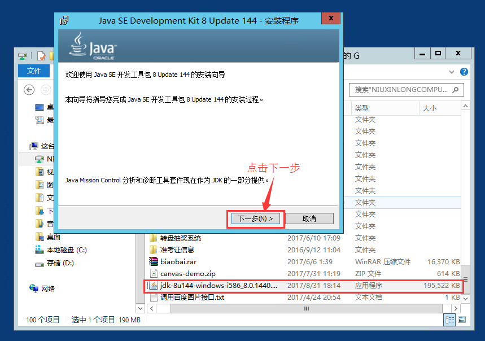The width and height of the screenshot is (485, 341).
Task: Close the Java SE installer dialog
Action: pos(331,18)
